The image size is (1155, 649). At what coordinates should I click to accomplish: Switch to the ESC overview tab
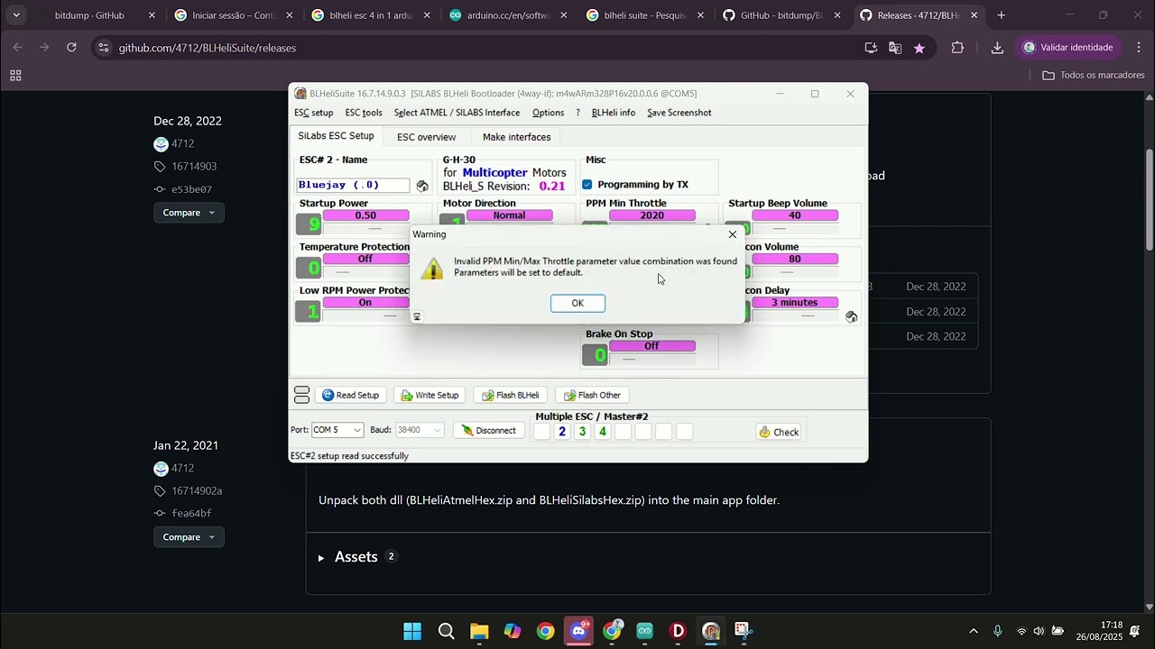[426, 137]
